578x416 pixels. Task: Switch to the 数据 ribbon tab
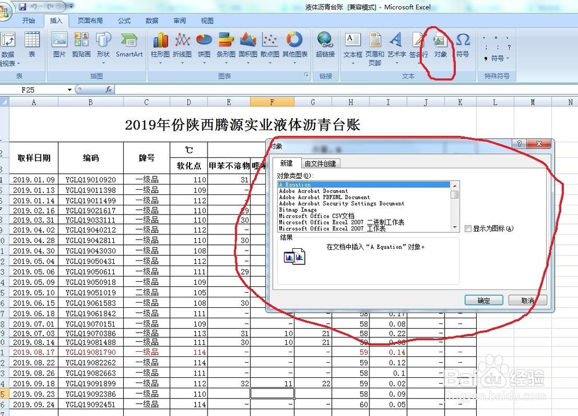tap(151, 21)
